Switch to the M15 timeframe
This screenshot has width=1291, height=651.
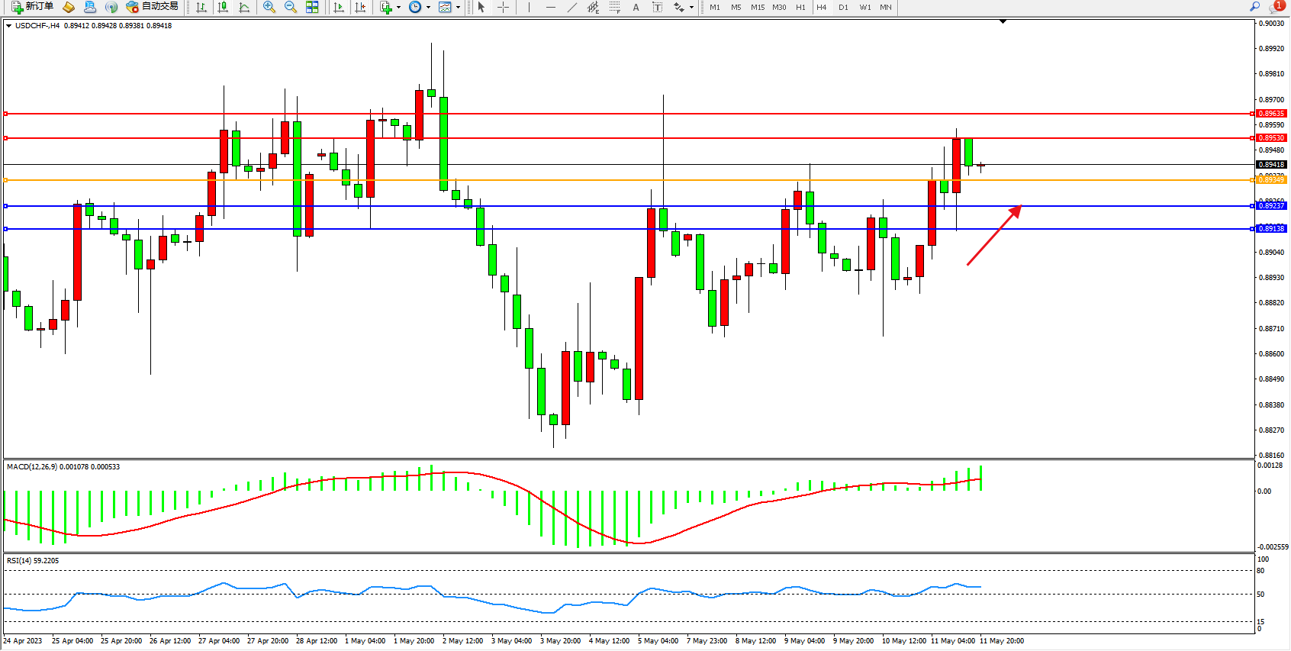[x=757, y=7]
